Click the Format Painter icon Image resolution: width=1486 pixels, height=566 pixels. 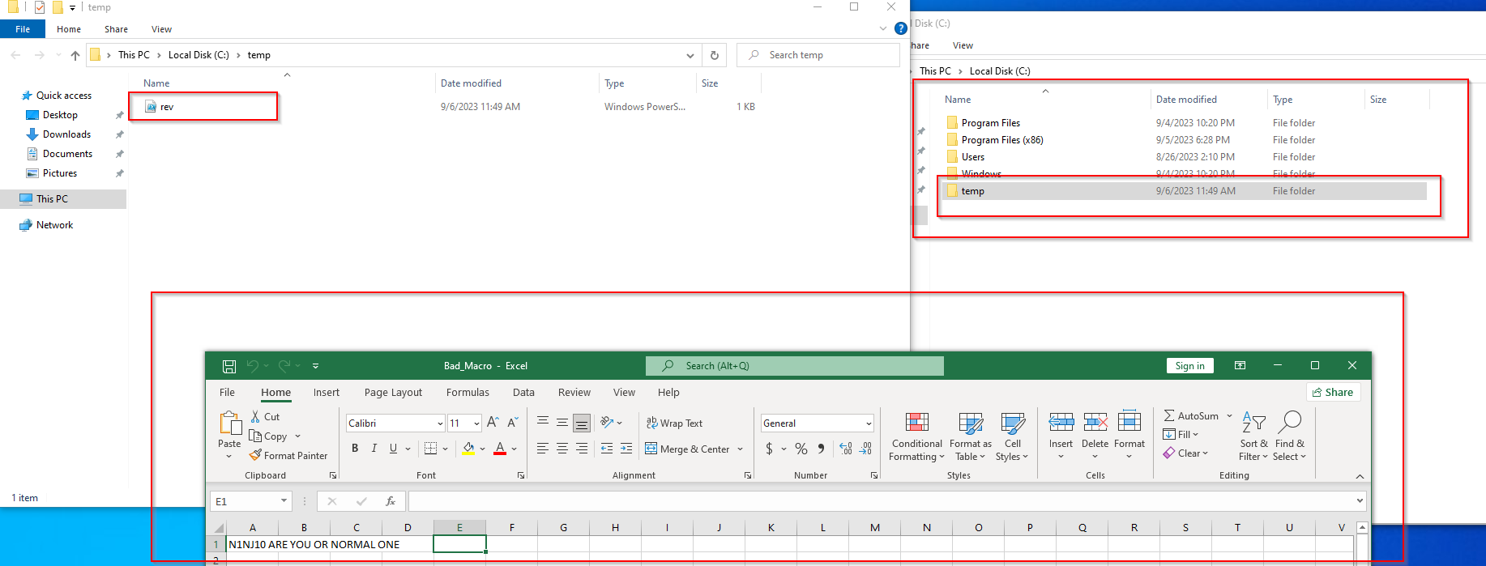click(x=256, y=455)
